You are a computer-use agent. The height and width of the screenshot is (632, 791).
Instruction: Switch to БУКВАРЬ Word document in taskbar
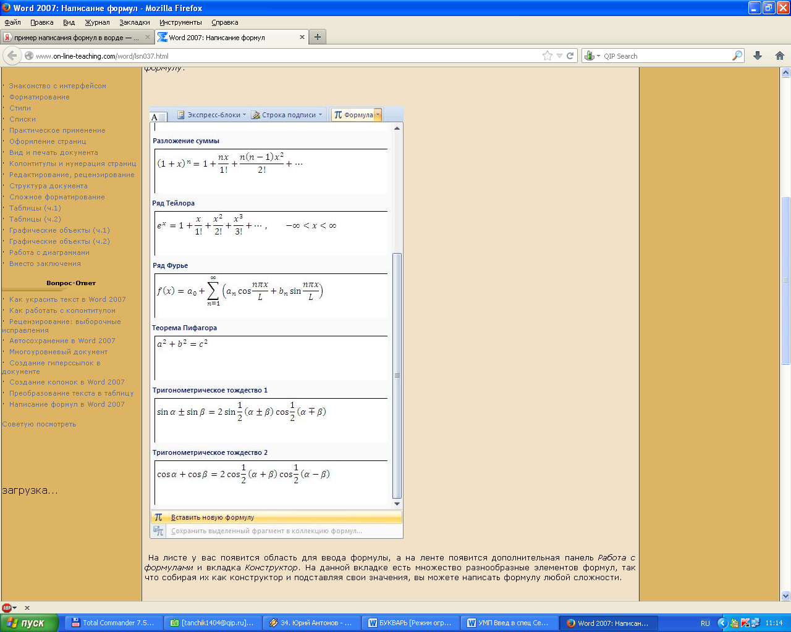click(410, 623)
